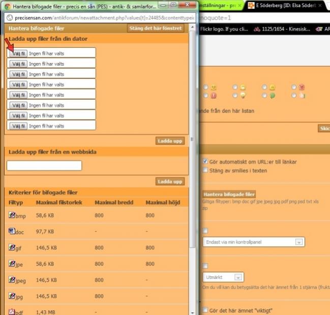Enable 'Stäng av smilies i texten' checkbox
This screenshot has height=315, width=330.
tap(205, 170)
